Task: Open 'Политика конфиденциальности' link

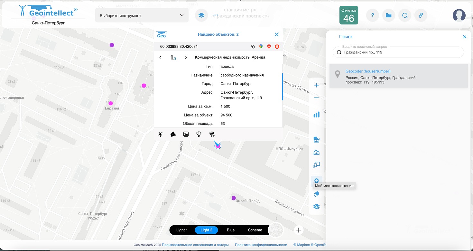Action: coord(261,245)
